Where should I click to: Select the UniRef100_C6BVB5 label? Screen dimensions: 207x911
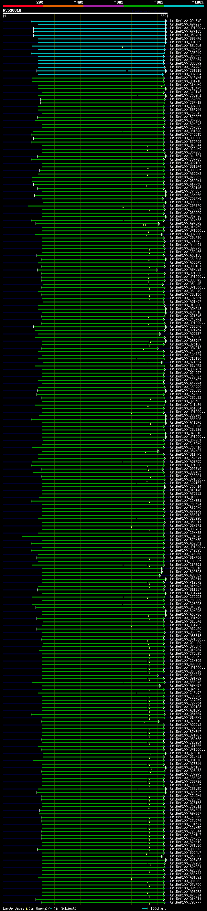tap(186, 789)
